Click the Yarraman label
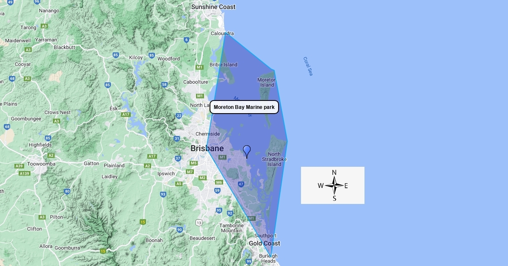The width and height of the screenshot is (508, 266). click(x=46, y=40)
